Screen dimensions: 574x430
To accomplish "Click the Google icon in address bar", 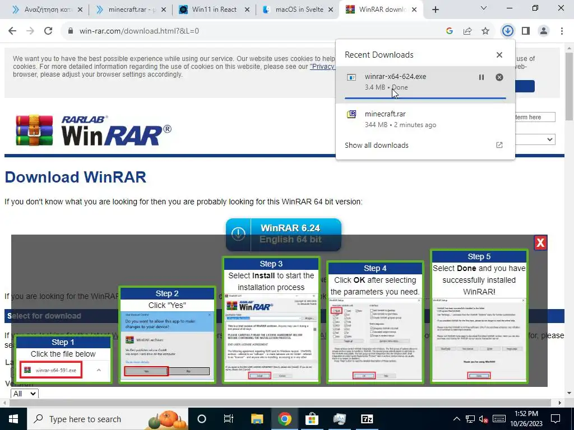I will pos(449,31).
